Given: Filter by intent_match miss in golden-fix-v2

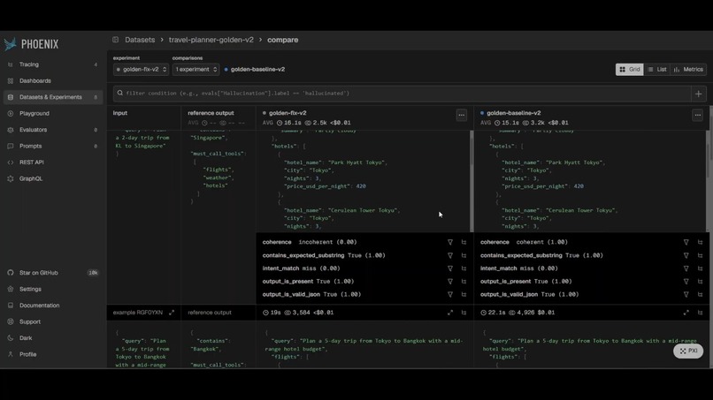Looking at the screenshot, I should click(x=449, y=268).
